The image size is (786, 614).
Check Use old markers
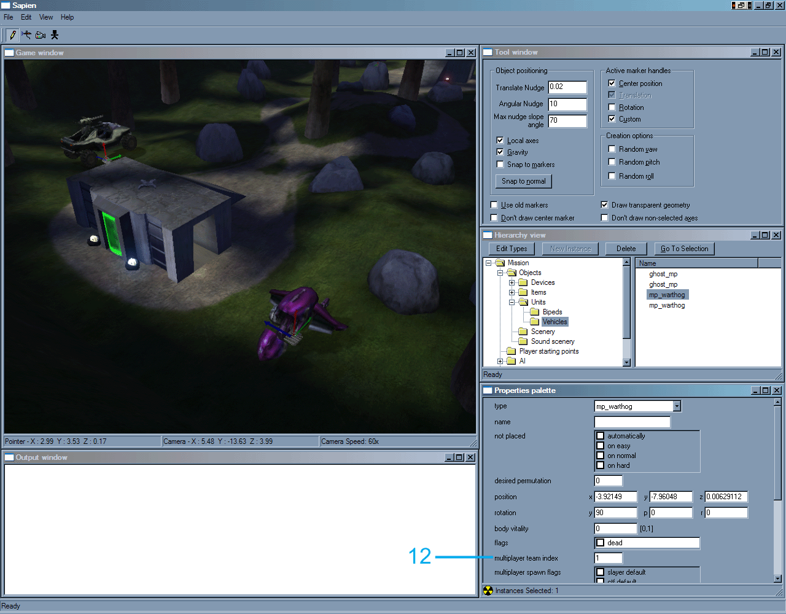click(x=494, y=204)
